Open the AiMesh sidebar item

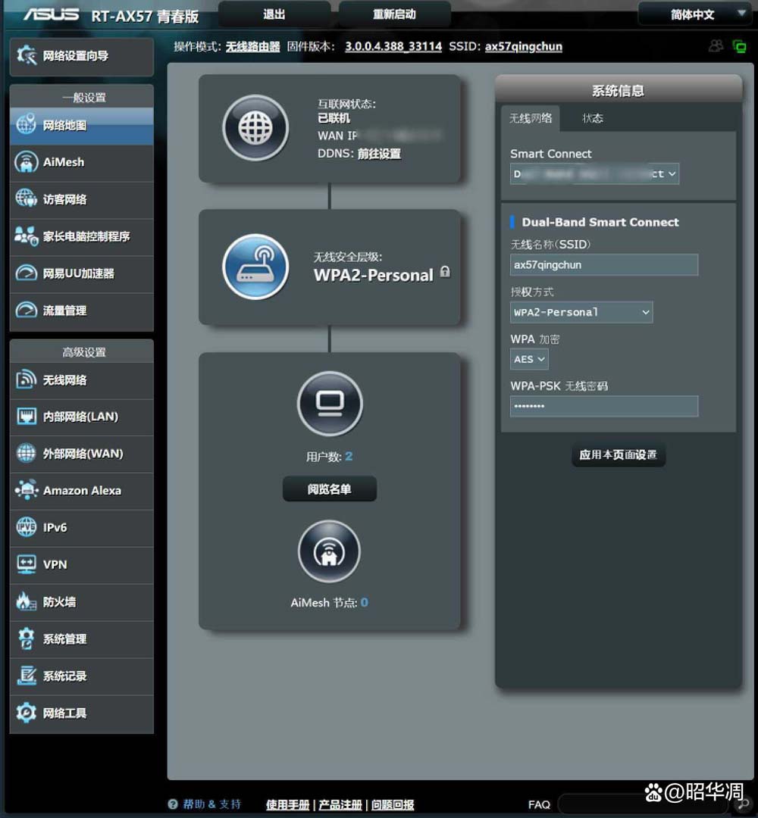[x=81, y=162]
